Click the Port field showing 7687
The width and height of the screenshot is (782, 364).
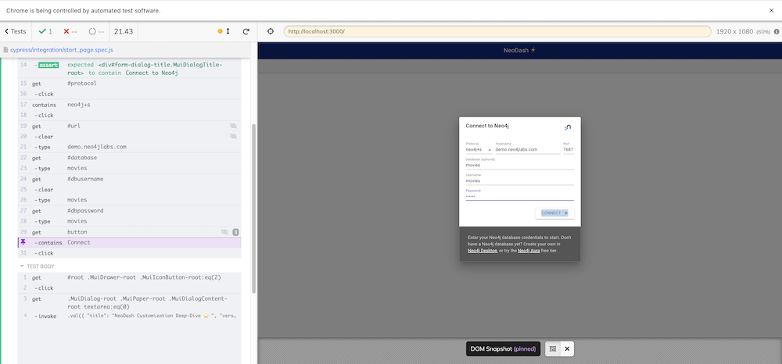tap(569, 149)
